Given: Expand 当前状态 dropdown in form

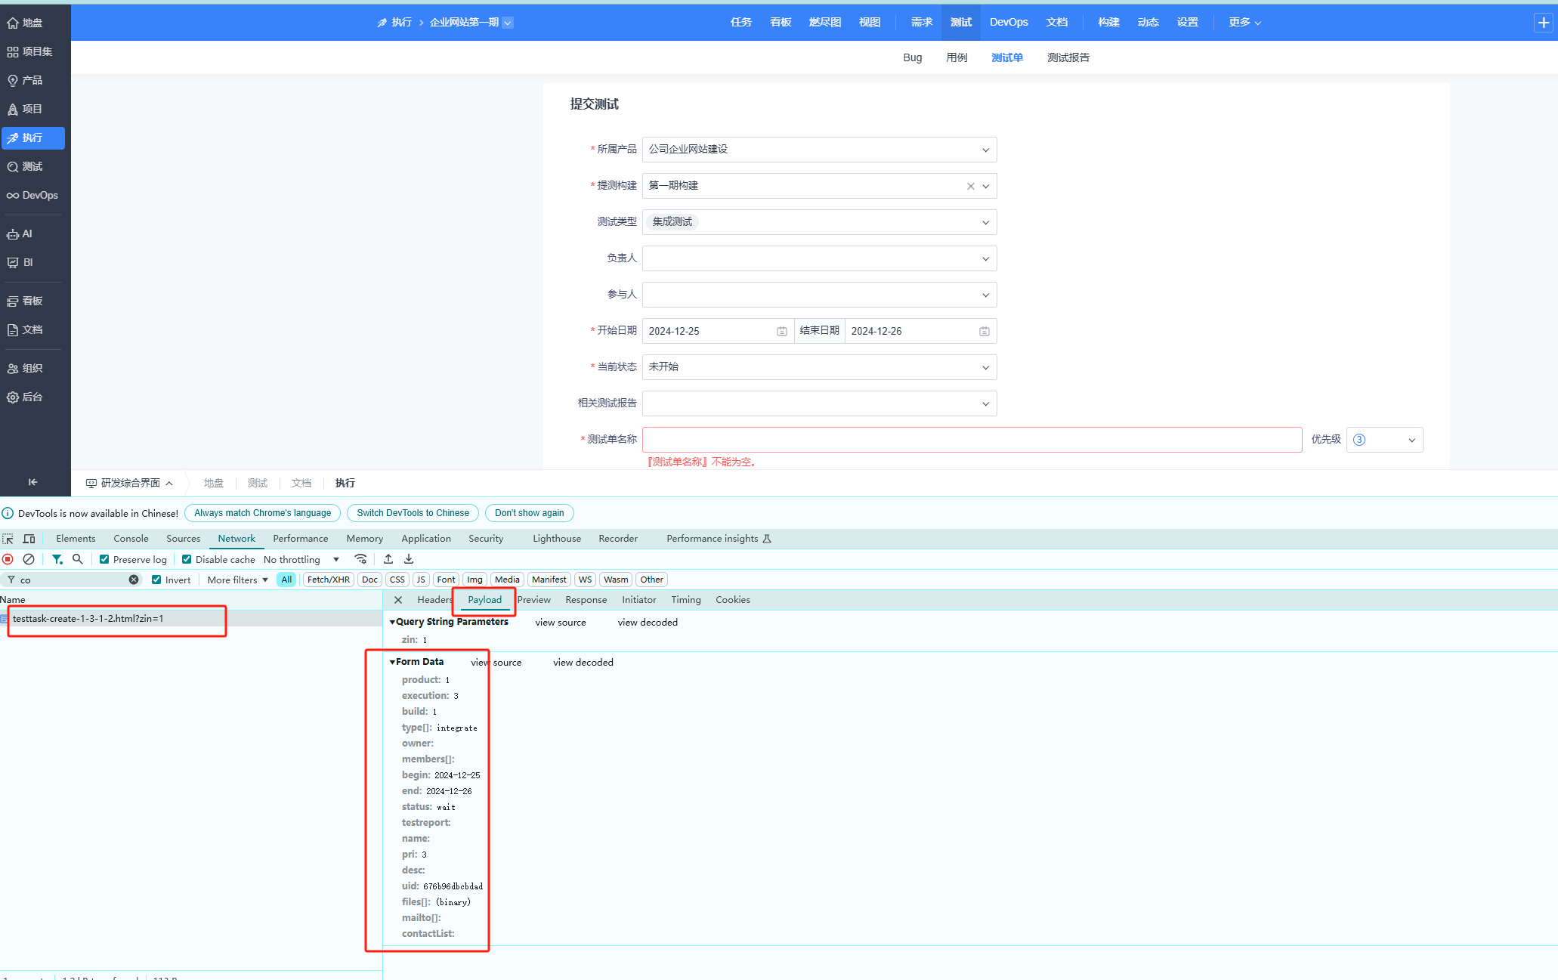Looking at the screenshot, I should [983, 367].
